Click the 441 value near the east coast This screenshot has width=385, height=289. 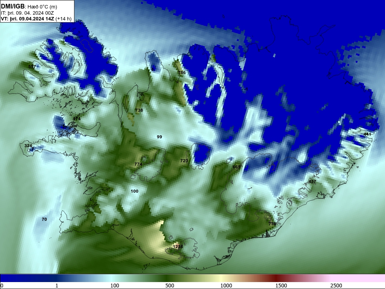tap(367, 134)
